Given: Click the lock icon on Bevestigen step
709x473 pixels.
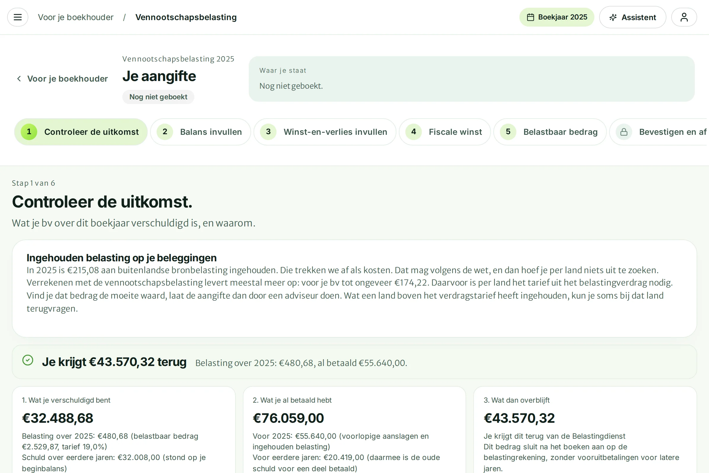Looking at the screenshot, I should (x=624, y=132).
